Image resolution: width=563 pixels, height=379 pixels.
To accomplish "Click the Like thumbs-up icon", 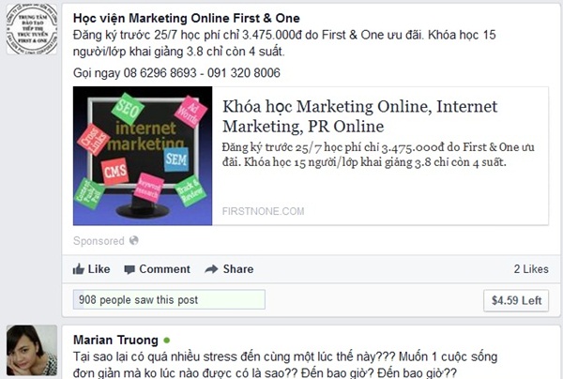I will pyautogui.click(x=79, y=269).
